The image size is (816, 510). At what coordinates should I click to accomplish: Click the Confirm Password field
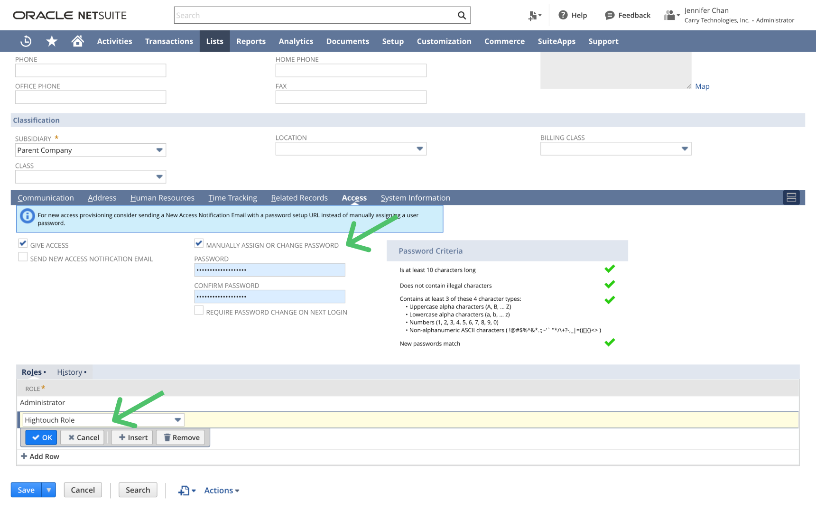(269, 297)
